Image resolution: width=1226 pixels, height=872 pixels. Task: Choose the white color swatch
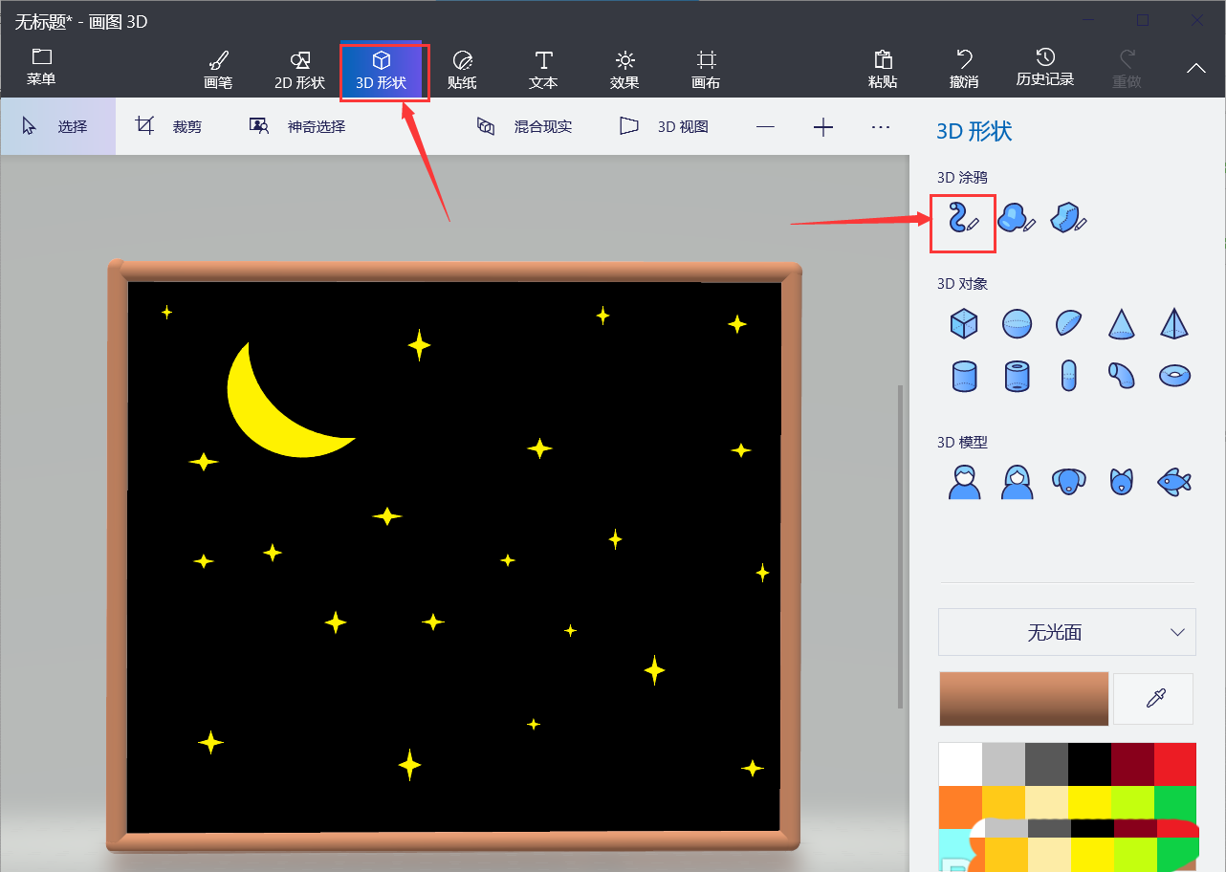coord(960,764)
